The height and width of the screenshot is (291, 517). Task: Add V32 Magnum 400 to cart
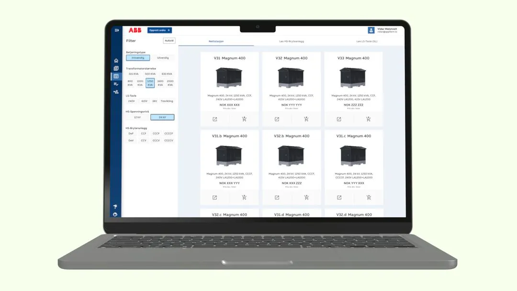pyautogui.click(x=306, y=119)
